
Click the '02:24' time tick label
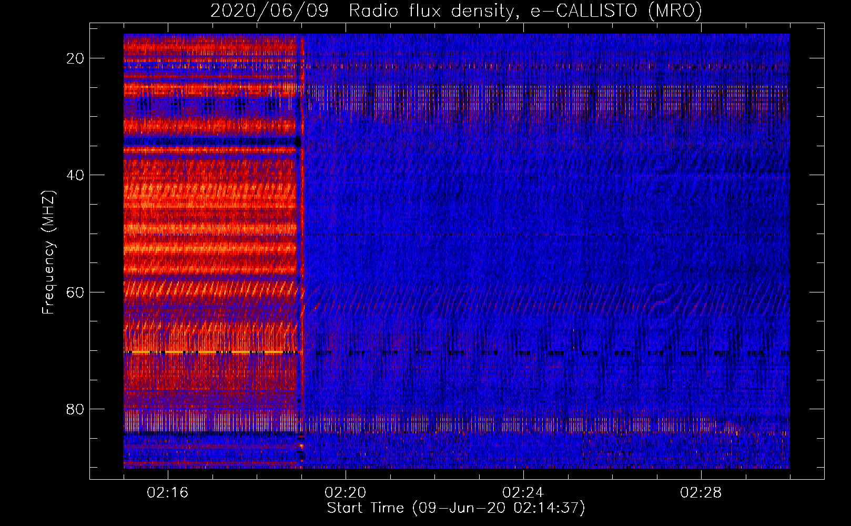(523, 493)
